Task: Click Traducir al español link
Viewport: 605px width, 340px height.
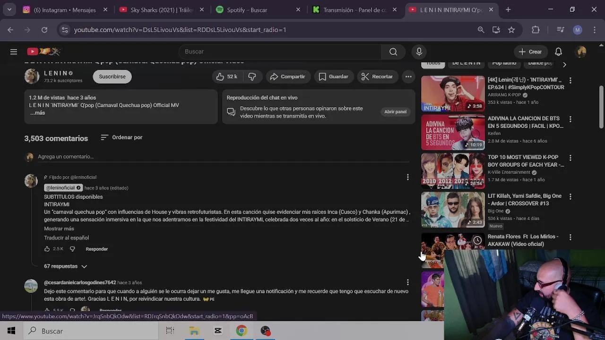Action: [66, 238]
